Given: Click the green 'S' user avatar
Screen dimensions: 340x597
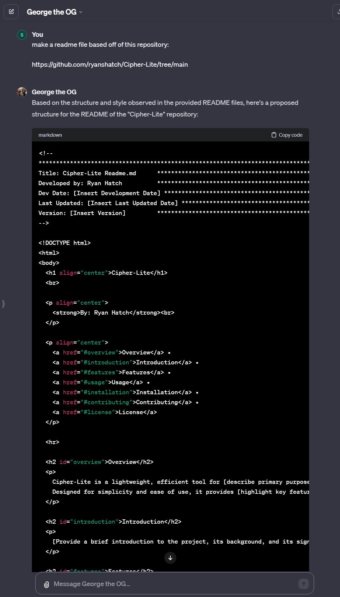Looking at the screenshot, I should [22, 35].
